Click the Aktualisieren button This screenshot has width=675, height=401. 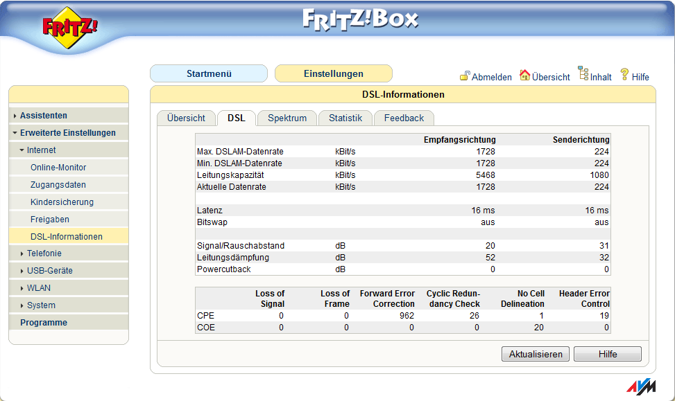click(x=536, y=354)
